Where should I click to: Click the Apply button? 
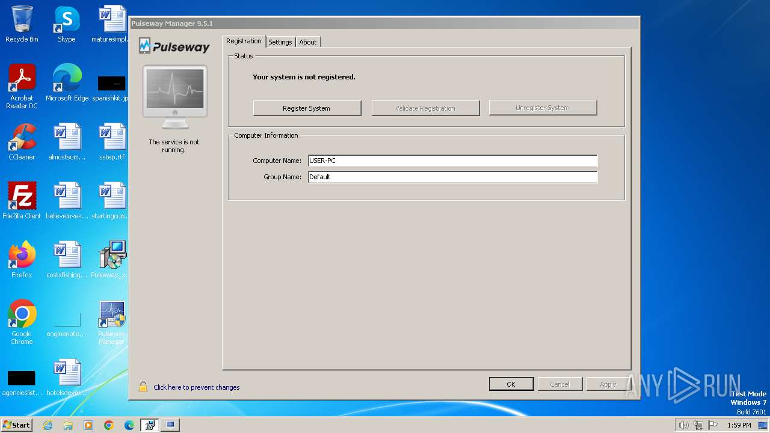pos(608,384)
